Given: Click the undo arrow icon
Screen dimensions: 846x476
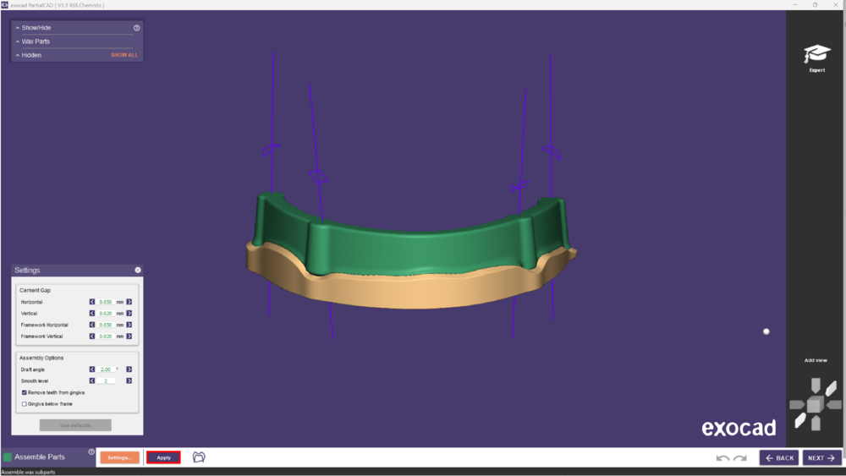Looking at the screenshot, I should click(722, 457).
